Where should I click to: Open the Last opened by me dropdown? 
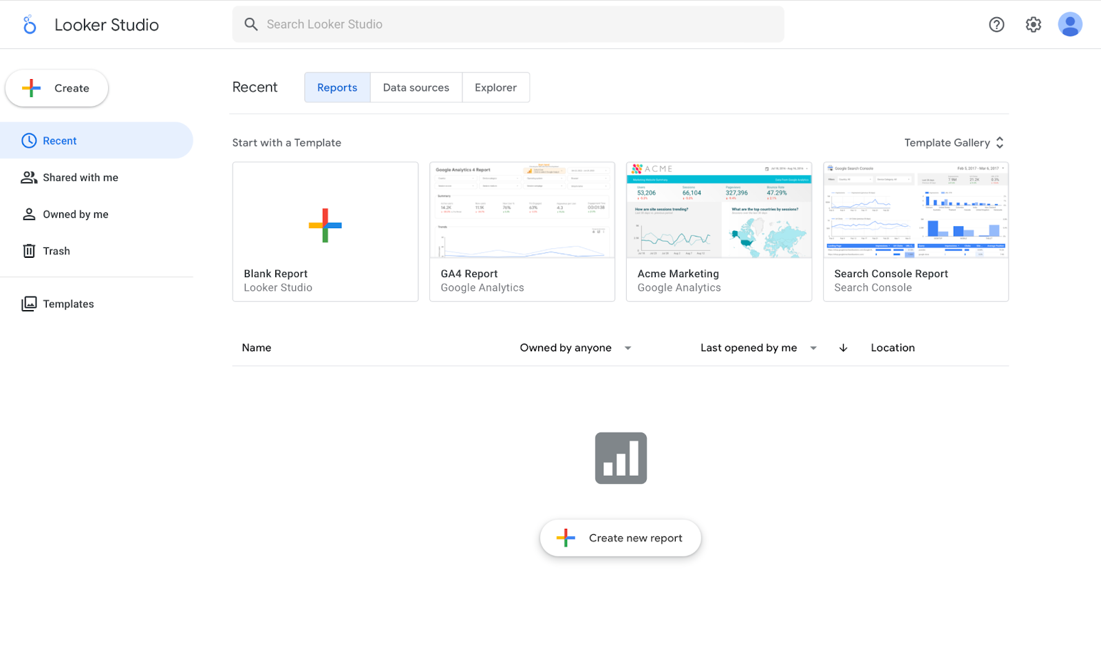point(757,347)
